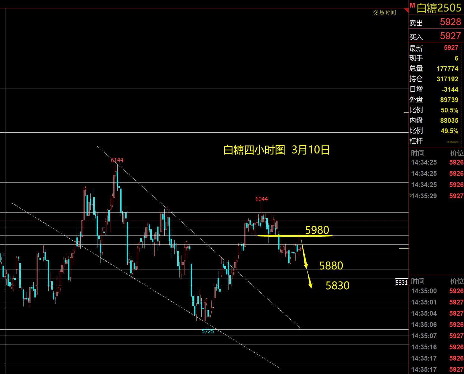The image size is (464, 374).
Task: Select the 6044 peak price marker
Action: tap(261, 199)
